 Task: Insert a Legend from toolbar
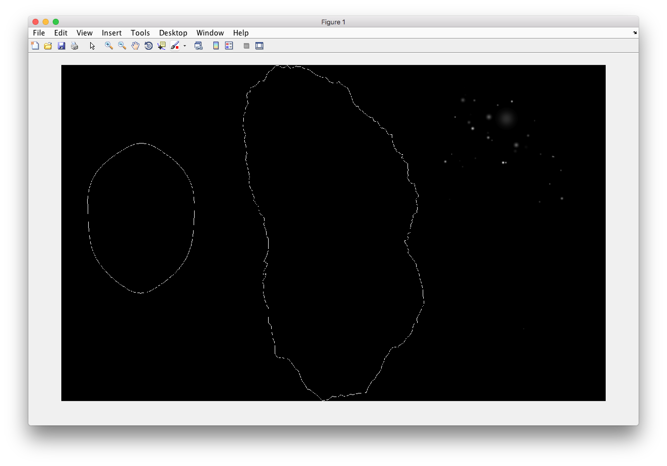click(x=229, y=46)
